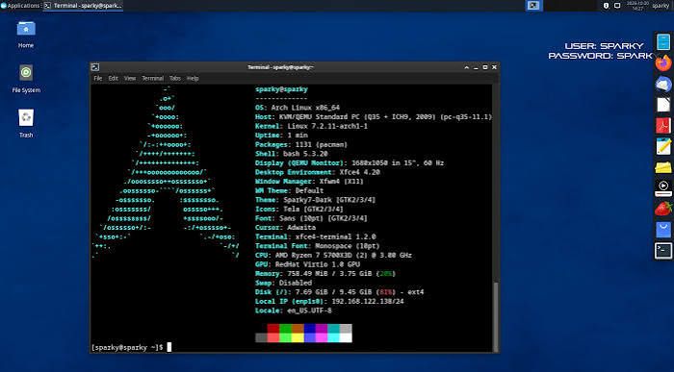The height and width of the screenshot is (372, 674).
Task: Click the shield icon in the system tray
Action: (606, 6)
